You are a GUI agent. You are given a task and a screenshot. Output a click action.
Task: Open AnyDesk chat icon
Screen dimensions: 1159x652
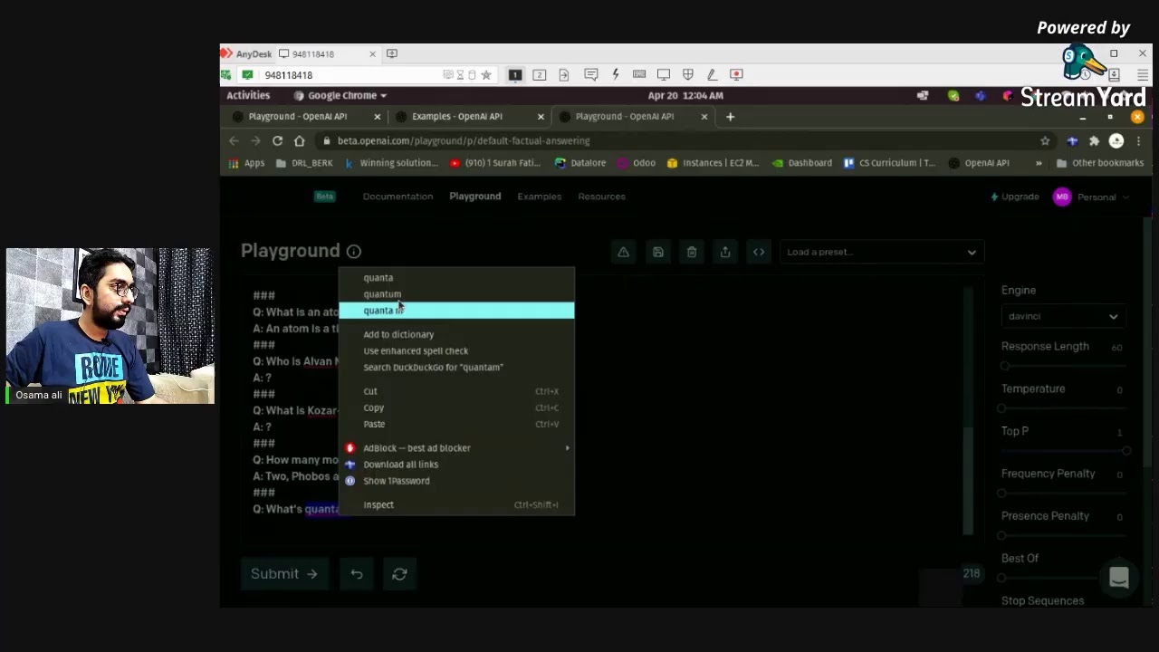pos(590,74)
